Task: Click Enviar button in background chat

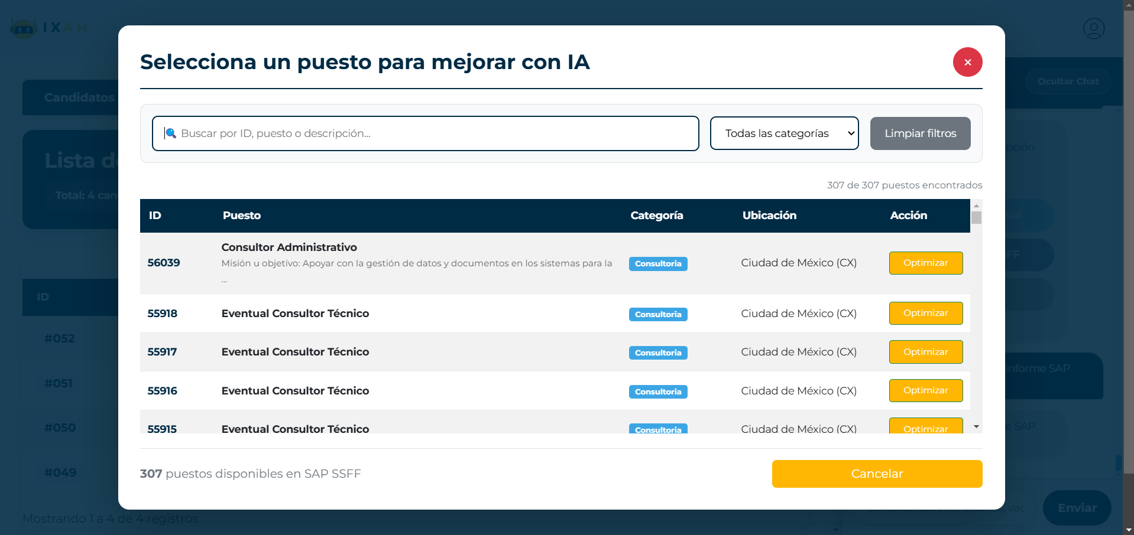Action: pyautogui.click(x=1077, y=508)
